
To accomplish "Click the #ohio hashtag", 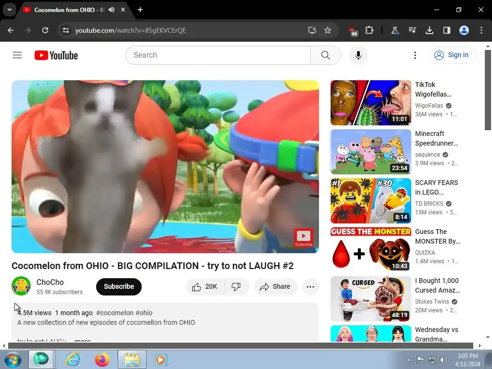I will tap(144, 313).
